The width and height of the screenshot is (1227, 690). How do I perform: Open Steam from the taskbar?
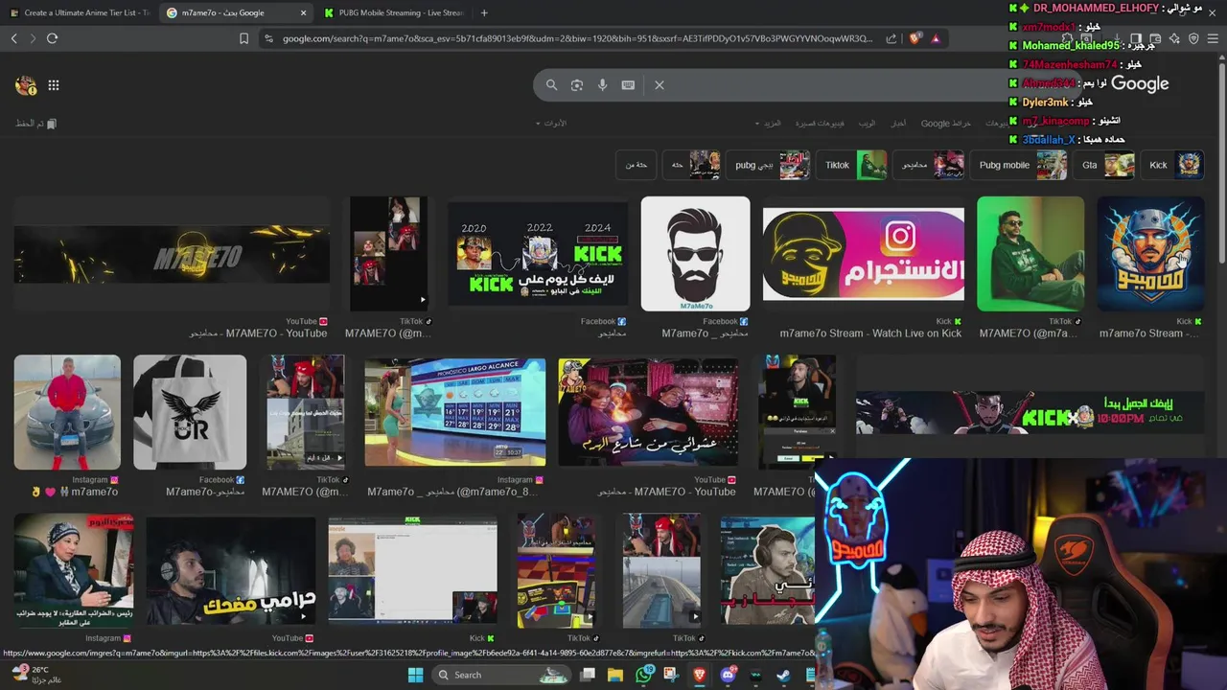tap(783, 675)
